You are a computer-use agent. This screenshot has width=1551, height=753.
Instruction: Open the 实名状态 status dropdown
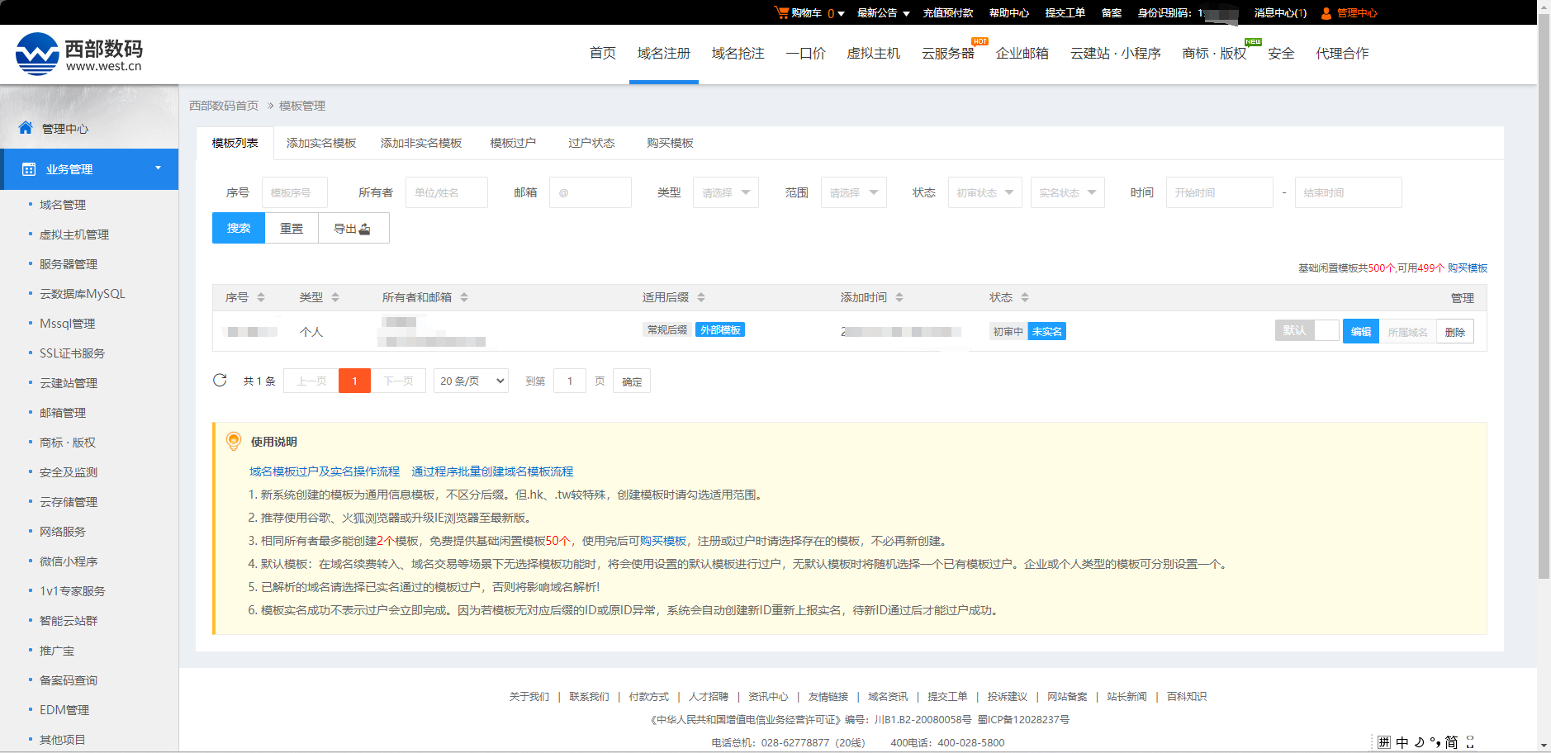1067,192
